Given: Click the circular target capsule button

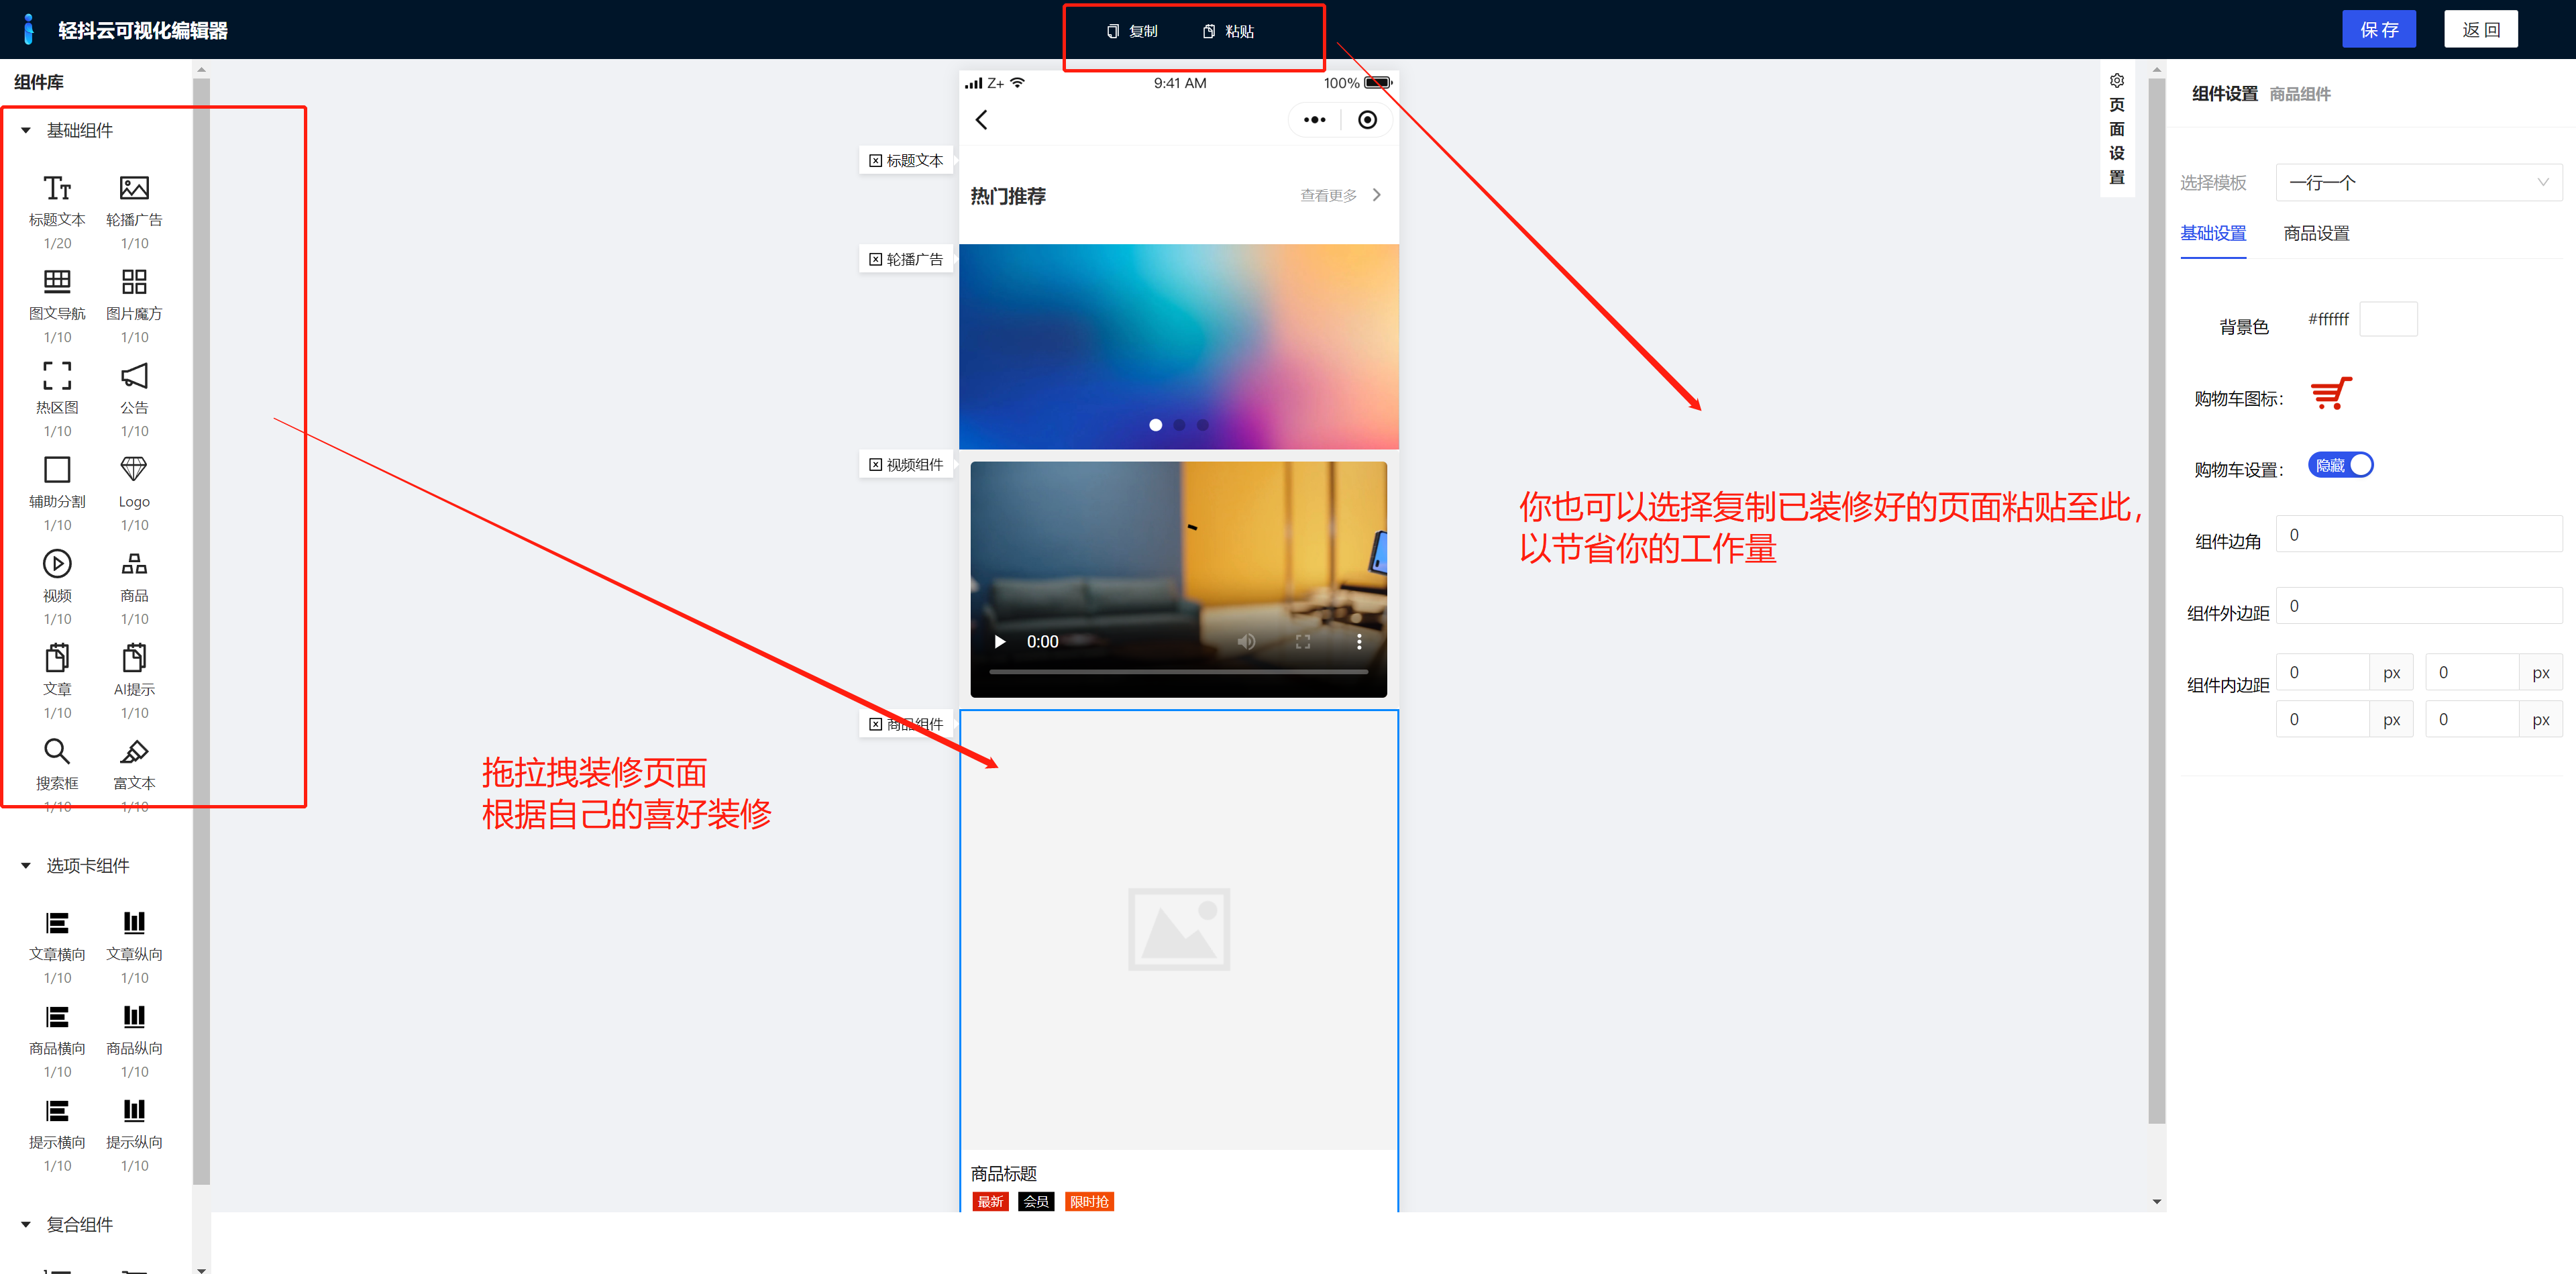Looking at the screenshot, I should click(x=1367, y=120).
